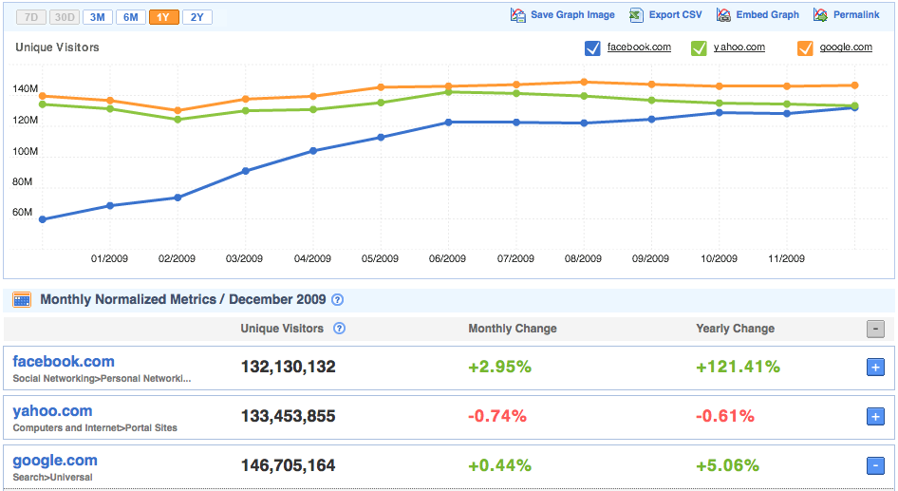
Task: Uncheck the yahoo.com series checkbox
Action: tap(699, 48)
